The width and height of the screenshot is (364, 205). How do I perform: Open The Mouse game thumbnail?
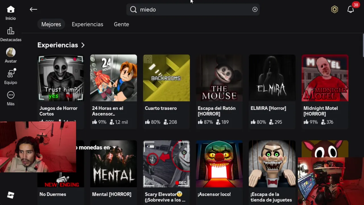pyautogui.click(x=219, y=78)
